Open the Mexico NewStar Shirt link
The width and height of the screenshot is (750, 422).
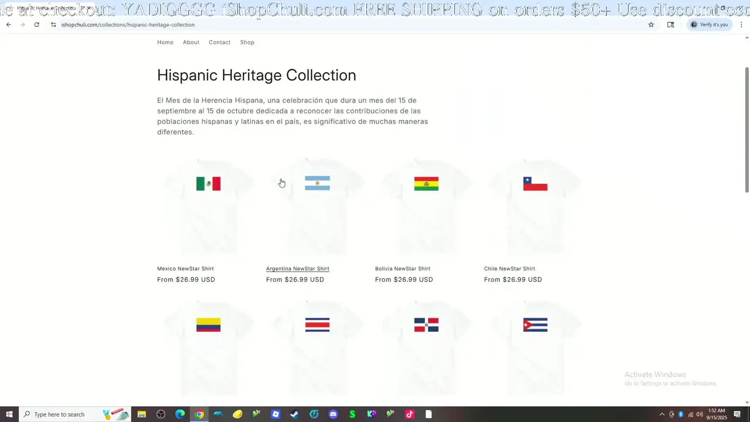[x=185, y=268]
